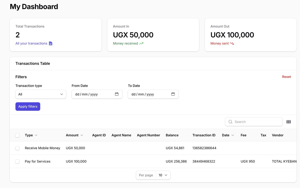Focus the Search text field
This screenshot has height=188, width=300.
254,122
